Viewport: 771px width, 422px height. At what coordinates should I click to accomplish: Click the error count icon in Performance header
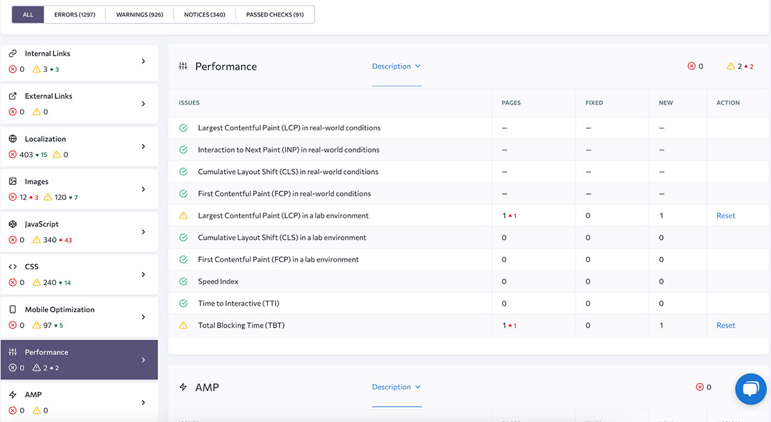click(691, 66)
